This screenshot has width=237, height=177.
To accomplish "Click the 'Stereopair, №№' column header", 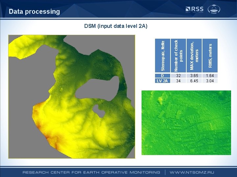I will tap(163, 55).
